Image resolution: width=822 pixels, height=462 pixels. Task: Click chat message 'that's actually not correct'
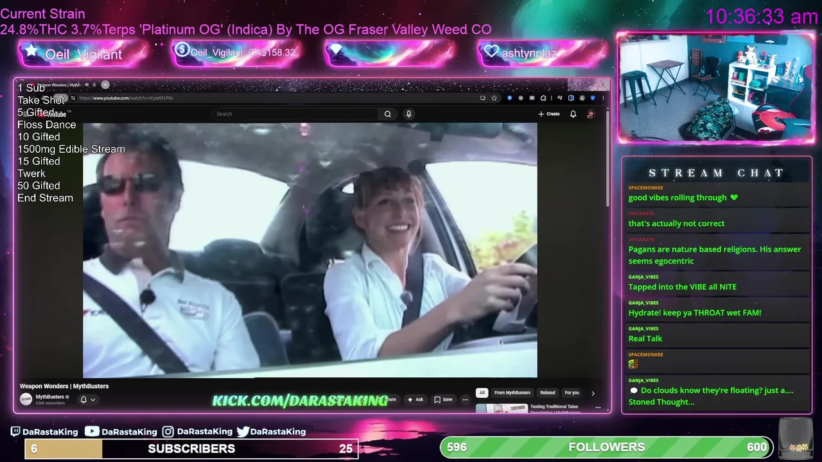click(676, 223)
